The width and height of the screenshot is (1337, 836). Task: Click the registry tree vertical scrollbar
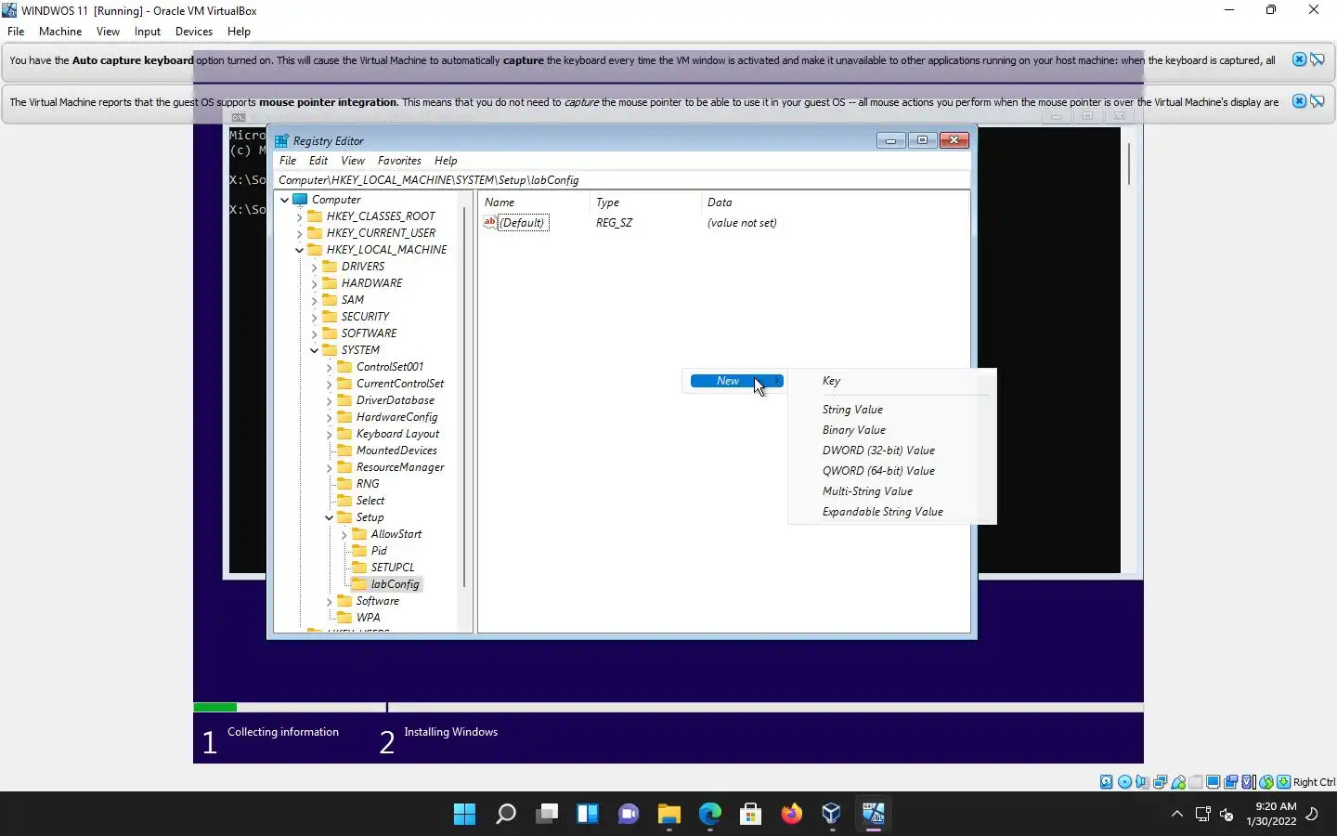(464, 399)
